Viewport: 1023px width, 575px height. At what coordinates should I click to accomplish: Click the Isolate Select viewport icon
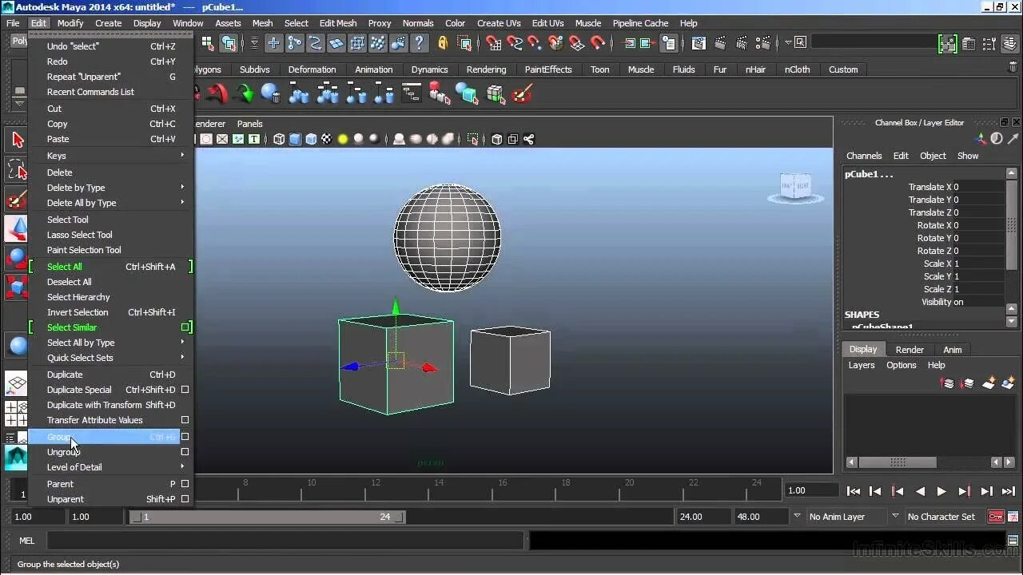click(x=473, y=139)
